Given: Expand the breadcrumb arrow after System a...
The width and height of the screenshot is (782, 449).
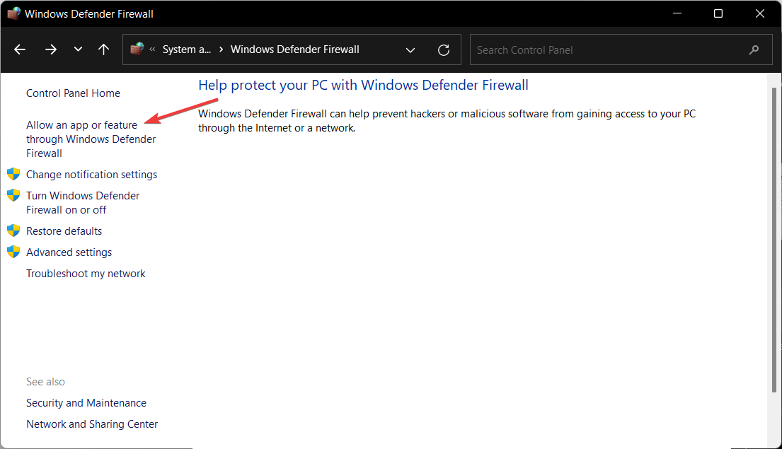Looking at the screenshot, I should 221,49.
